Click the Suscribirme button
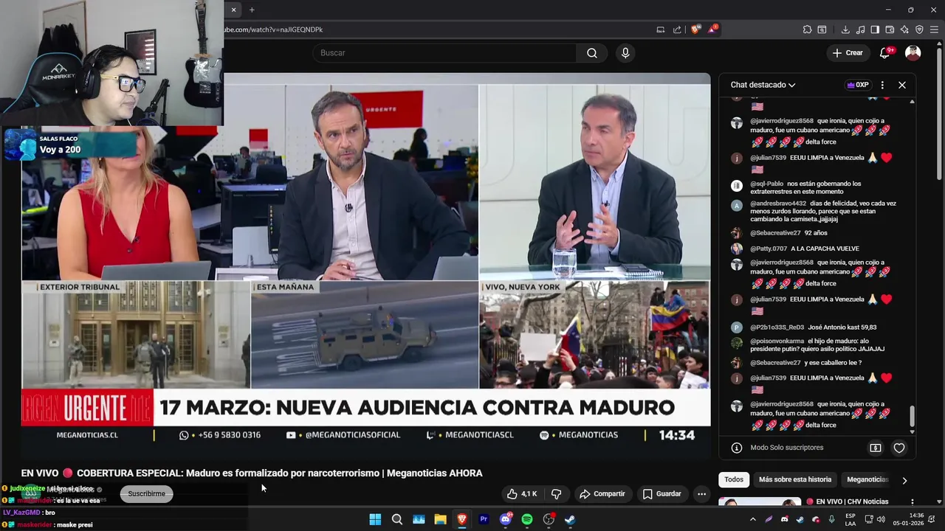This screenshot has width=945, height=531. coord(147,493)
